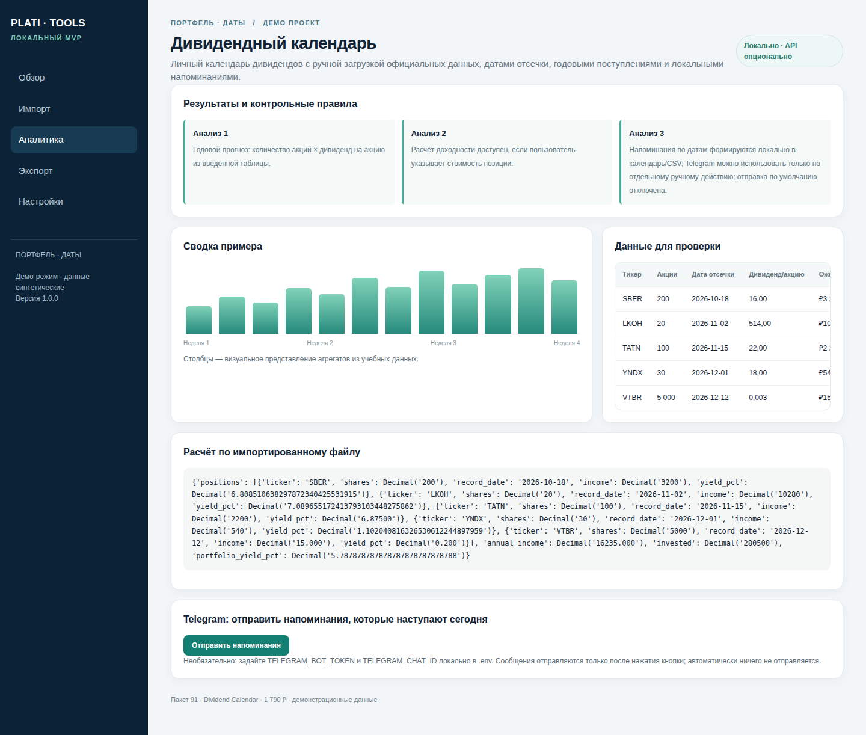Click the Неделя 1 chart label

196,343
